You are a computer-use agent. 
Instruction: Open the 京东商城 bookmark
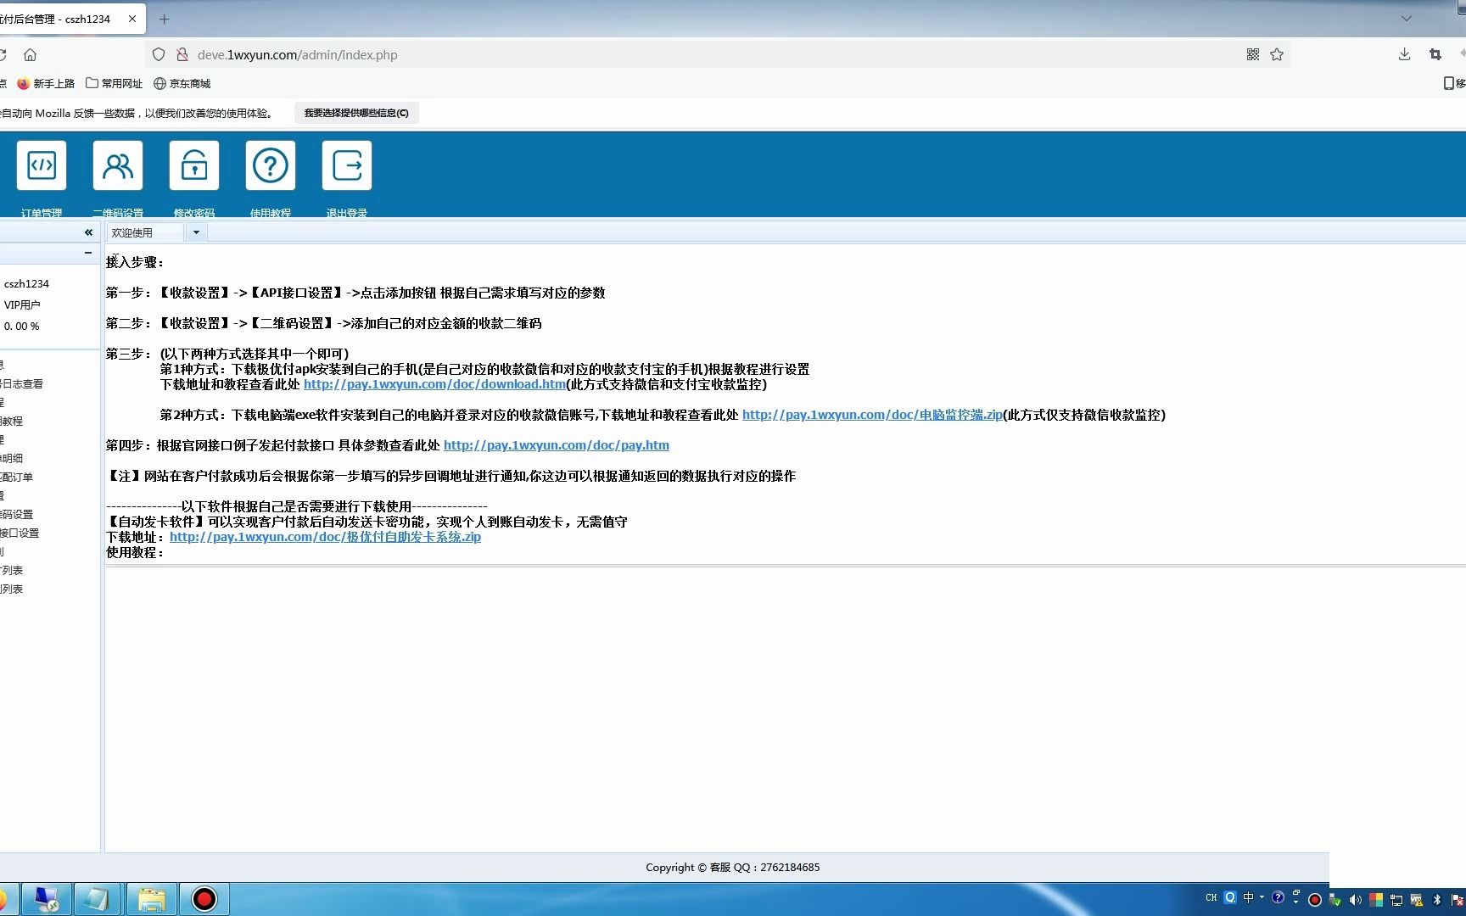click(x=182, y=83)
